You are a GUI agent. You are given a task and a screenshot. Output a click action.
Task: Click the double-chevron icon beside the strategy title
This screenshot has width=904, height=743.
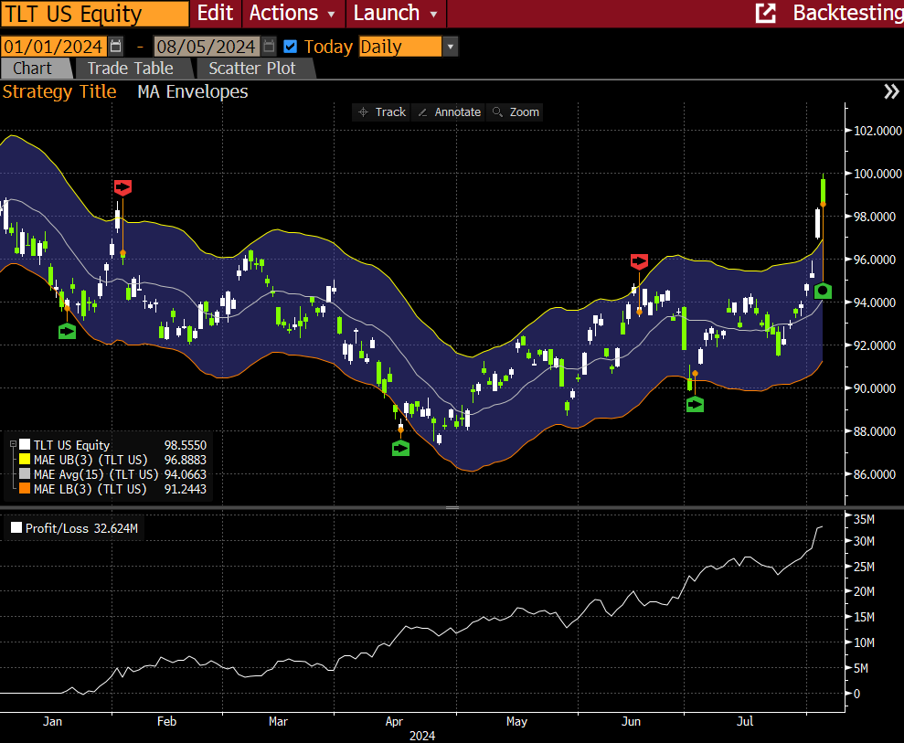(x=891, y=91)
